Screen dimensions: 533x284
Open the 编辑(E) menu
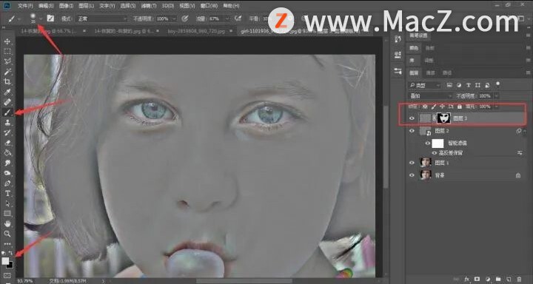(46, 6)
